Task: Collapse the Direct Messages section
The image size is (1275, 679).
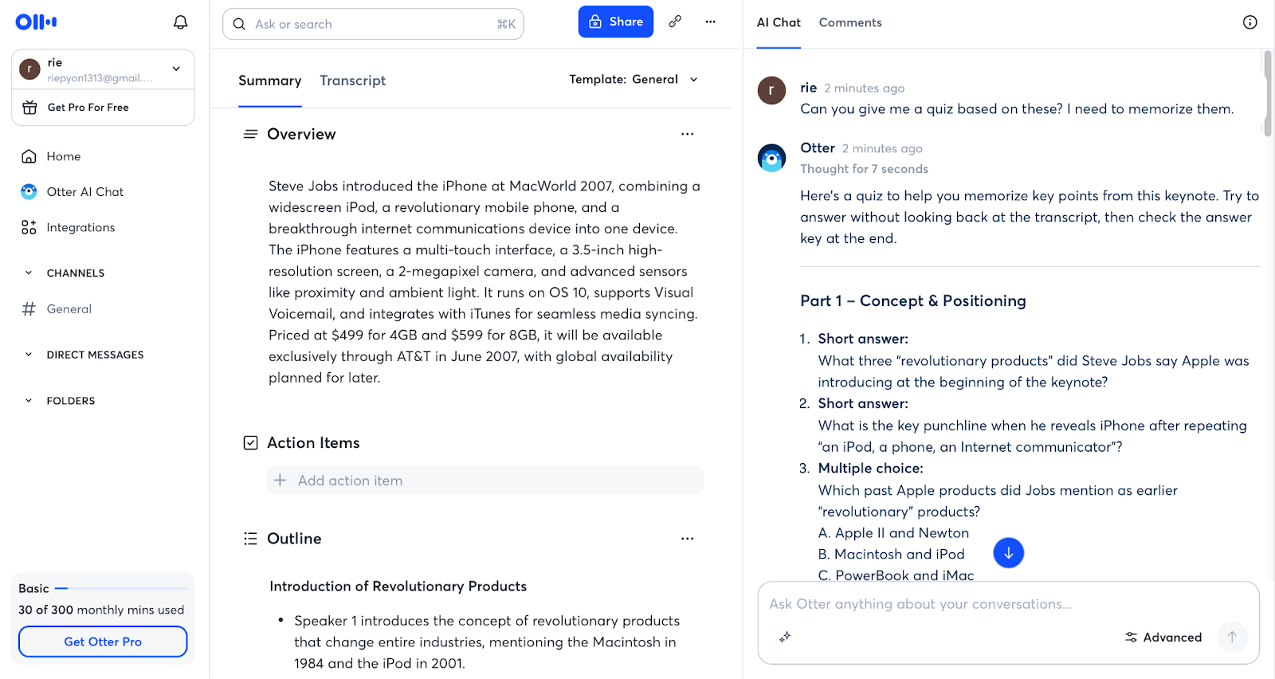Action: point(29,355)
